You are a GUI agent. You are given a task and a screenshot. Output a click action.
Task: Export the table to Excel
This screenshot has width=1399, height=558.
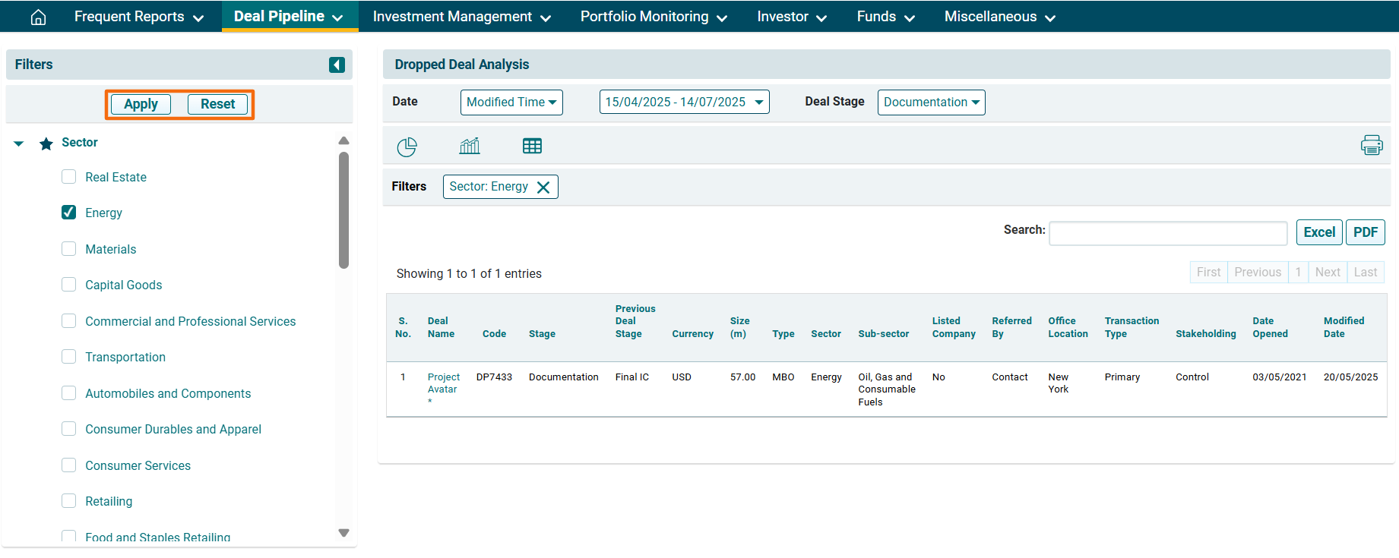(1318, 232)
